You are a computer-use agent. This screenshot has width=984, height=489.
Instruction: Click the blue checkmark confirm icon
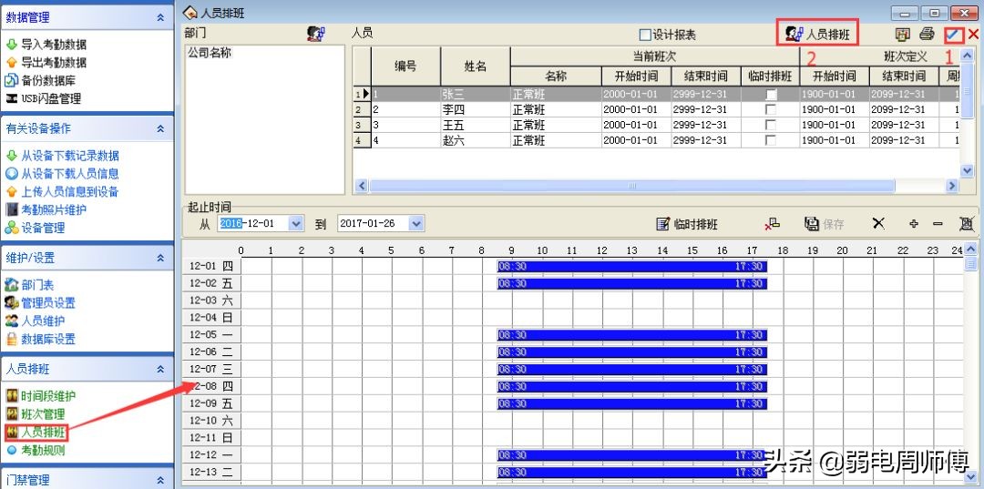(x=953, y=35)
